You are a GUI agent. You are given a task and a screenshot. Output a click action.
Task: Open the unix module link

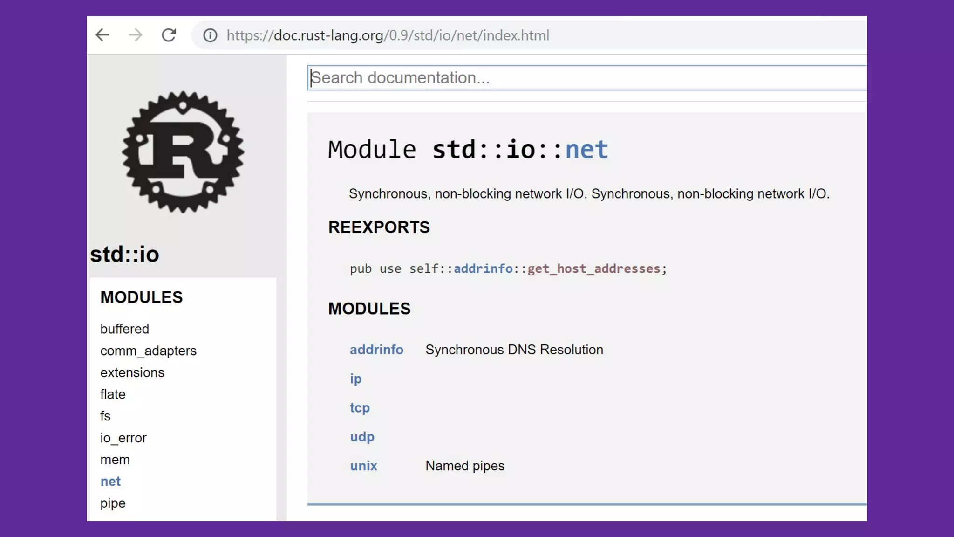[x=363, y=466]
